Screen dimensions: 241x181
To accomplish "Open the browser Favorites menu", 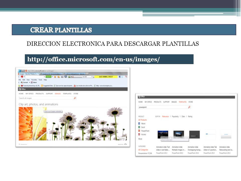I will tap(34, 80).
